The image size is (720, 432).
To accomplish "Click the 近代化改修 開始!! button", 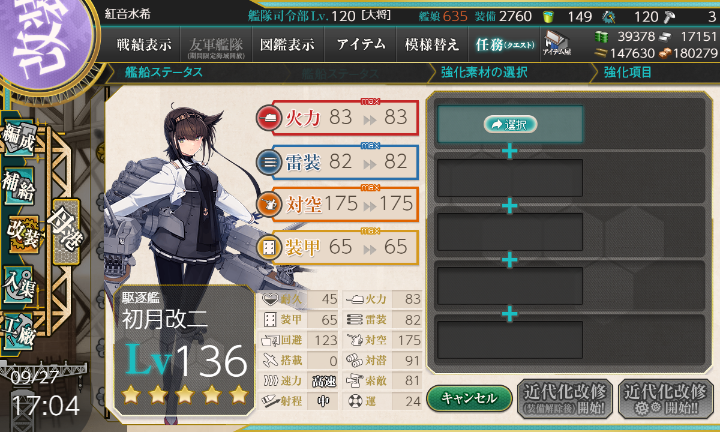I will pyautogui.click(x=665, y=398).
